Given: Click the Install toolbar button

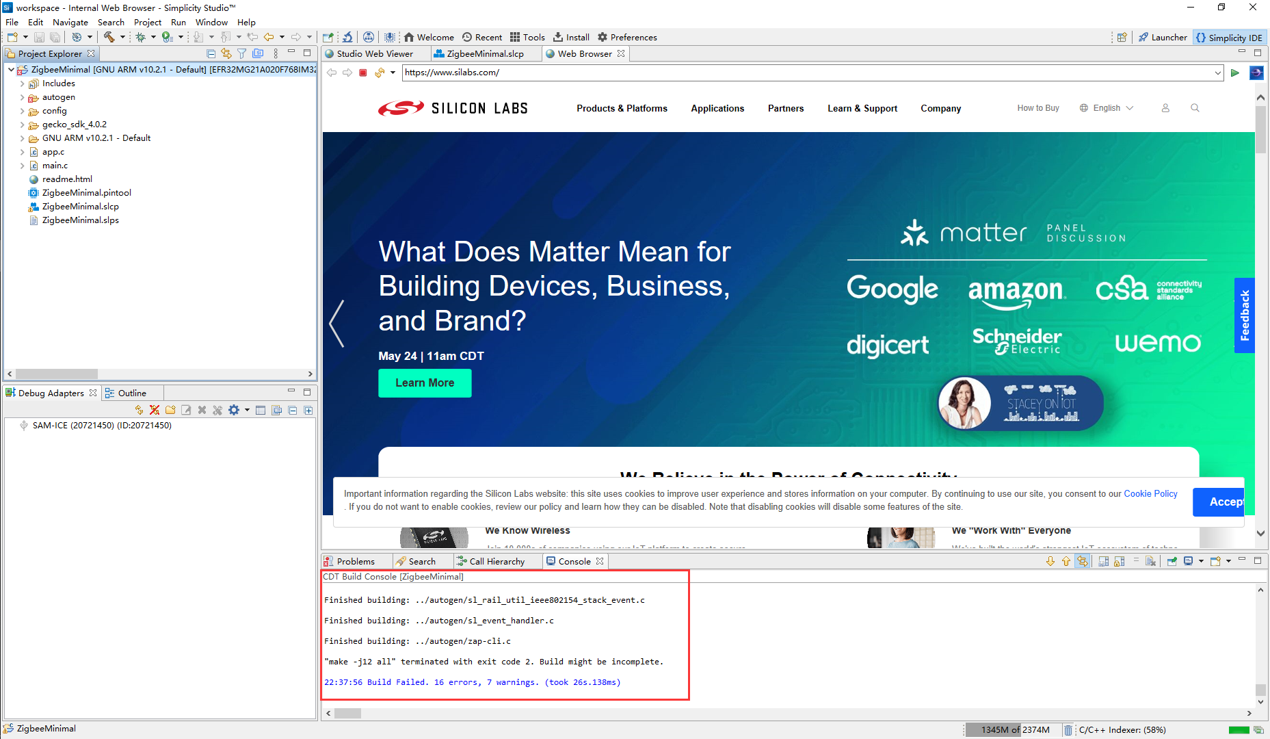Looking at the screenshot, I should [571, 37].
